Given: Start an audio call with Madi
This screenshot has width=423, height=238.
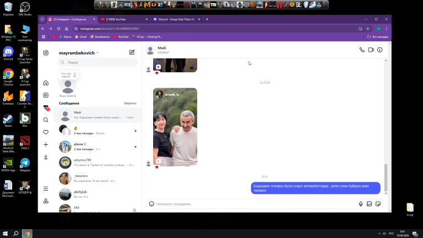Looking at the screenshot, I should (x=362, y=50).
